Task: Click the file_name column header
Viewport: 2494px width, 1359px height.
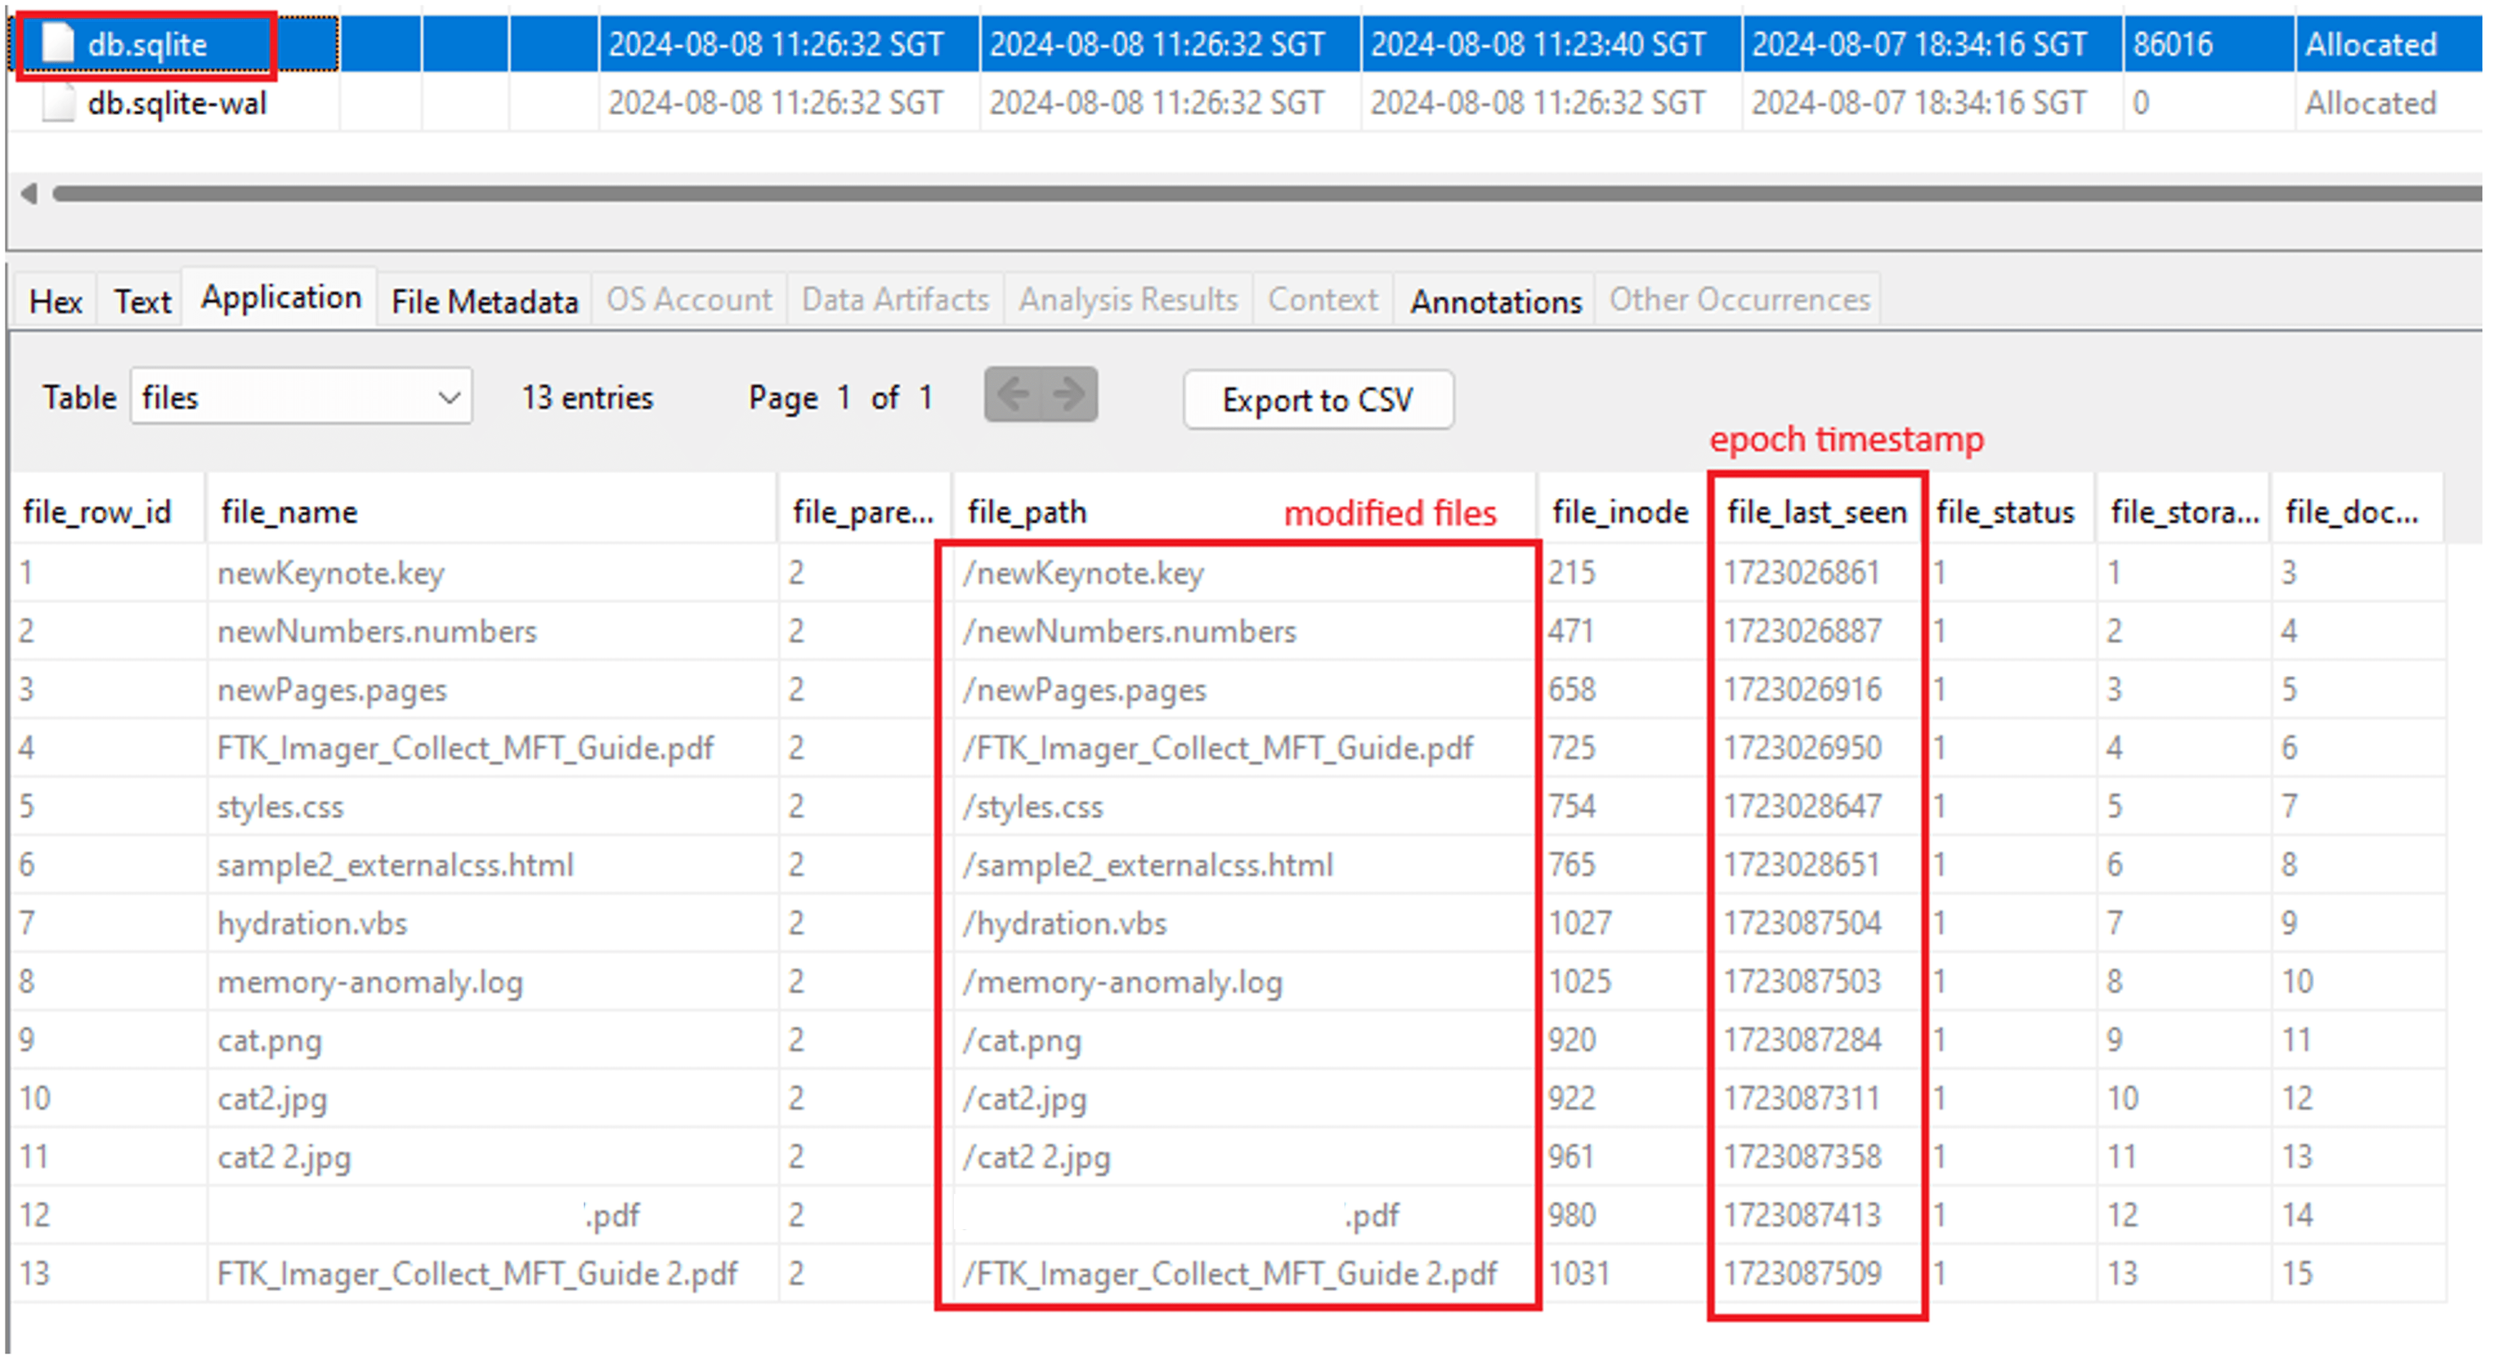Action: (289, 511)
